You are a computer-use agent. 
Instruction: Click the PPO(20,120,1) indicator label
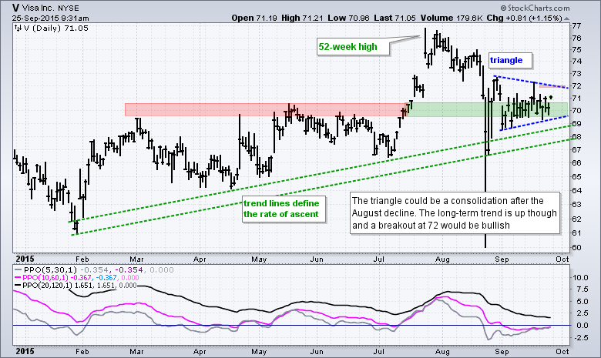tap(47, 286)
